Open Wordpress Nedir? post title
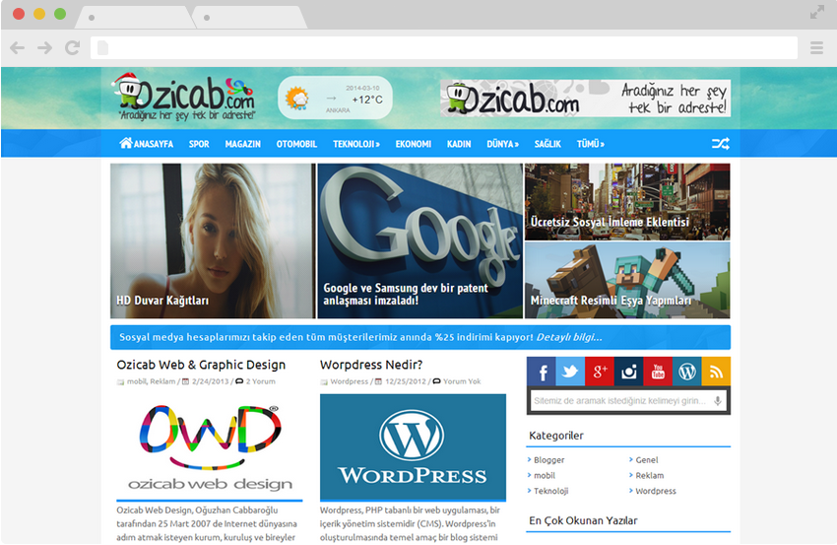Screen dimensions: 837x545 (371, 365)
